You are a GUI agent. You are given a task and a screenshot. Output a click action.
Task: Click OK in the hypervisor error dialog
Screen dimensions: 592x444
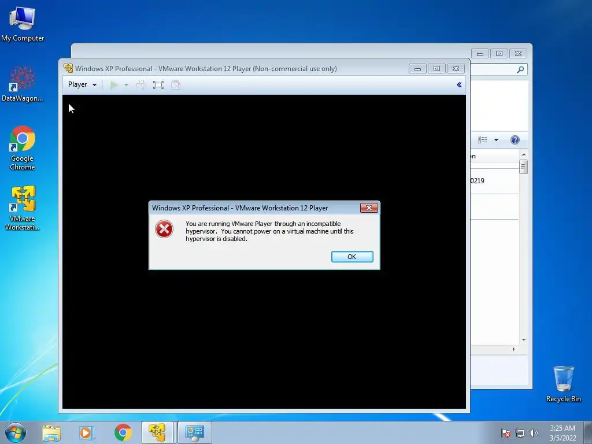pos(352,257)
